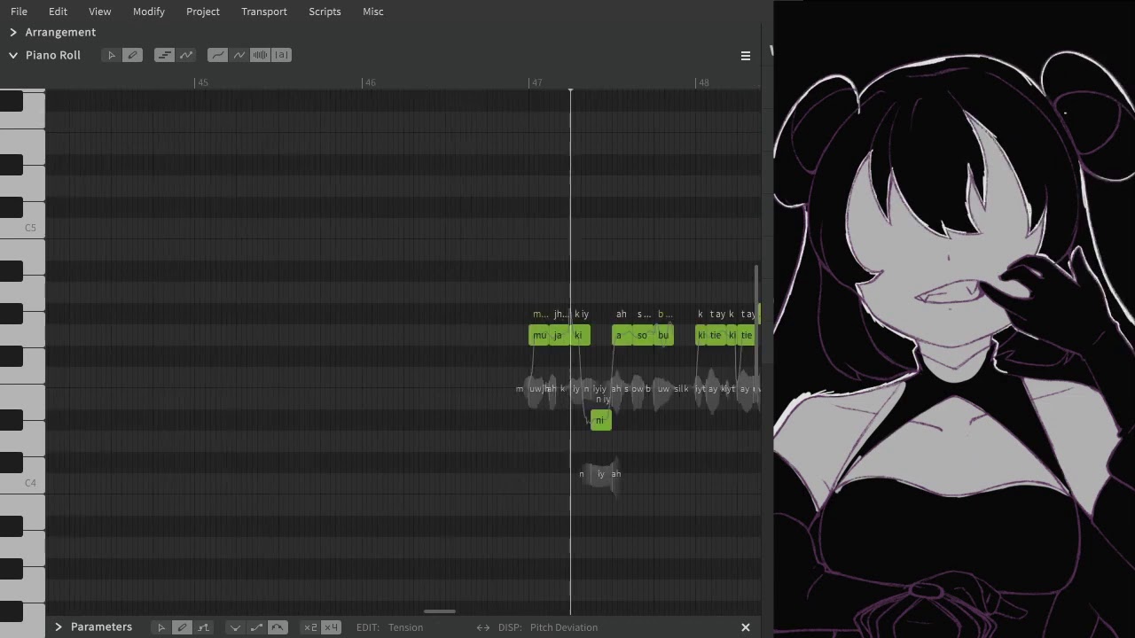Enable x4 vertical zoom in Parameters
This screenshot has width=1135, height=638.
coord(331,627)
